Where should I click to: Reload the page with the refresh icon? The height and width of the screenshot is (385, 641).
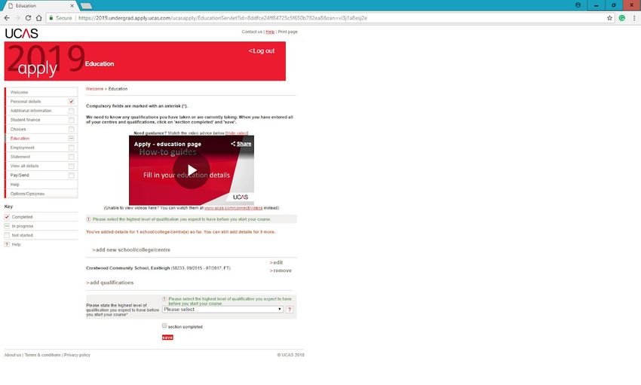[28, 18]
